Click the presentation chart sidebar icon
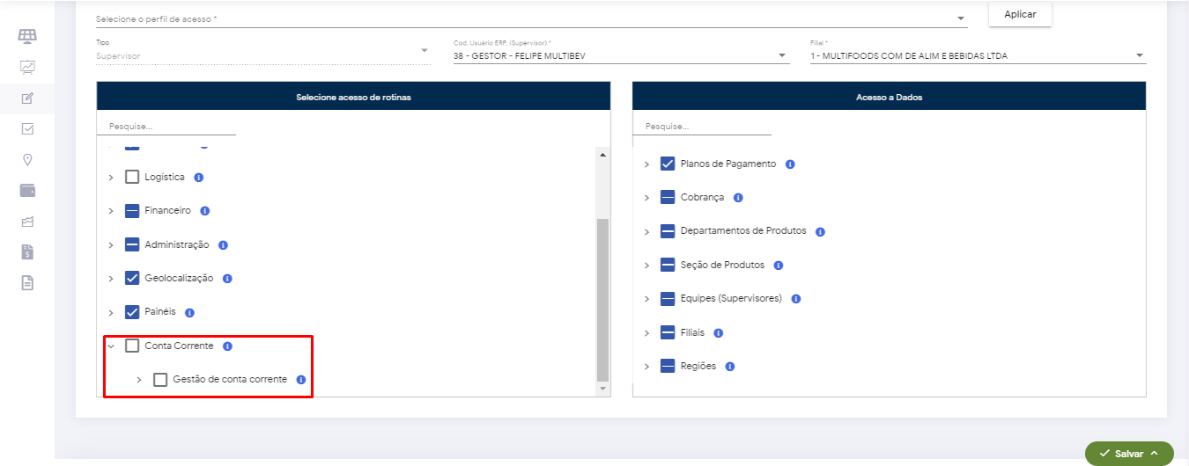Screen dimensions: 1189x466 pyautogui.click(x=27, y=67)
